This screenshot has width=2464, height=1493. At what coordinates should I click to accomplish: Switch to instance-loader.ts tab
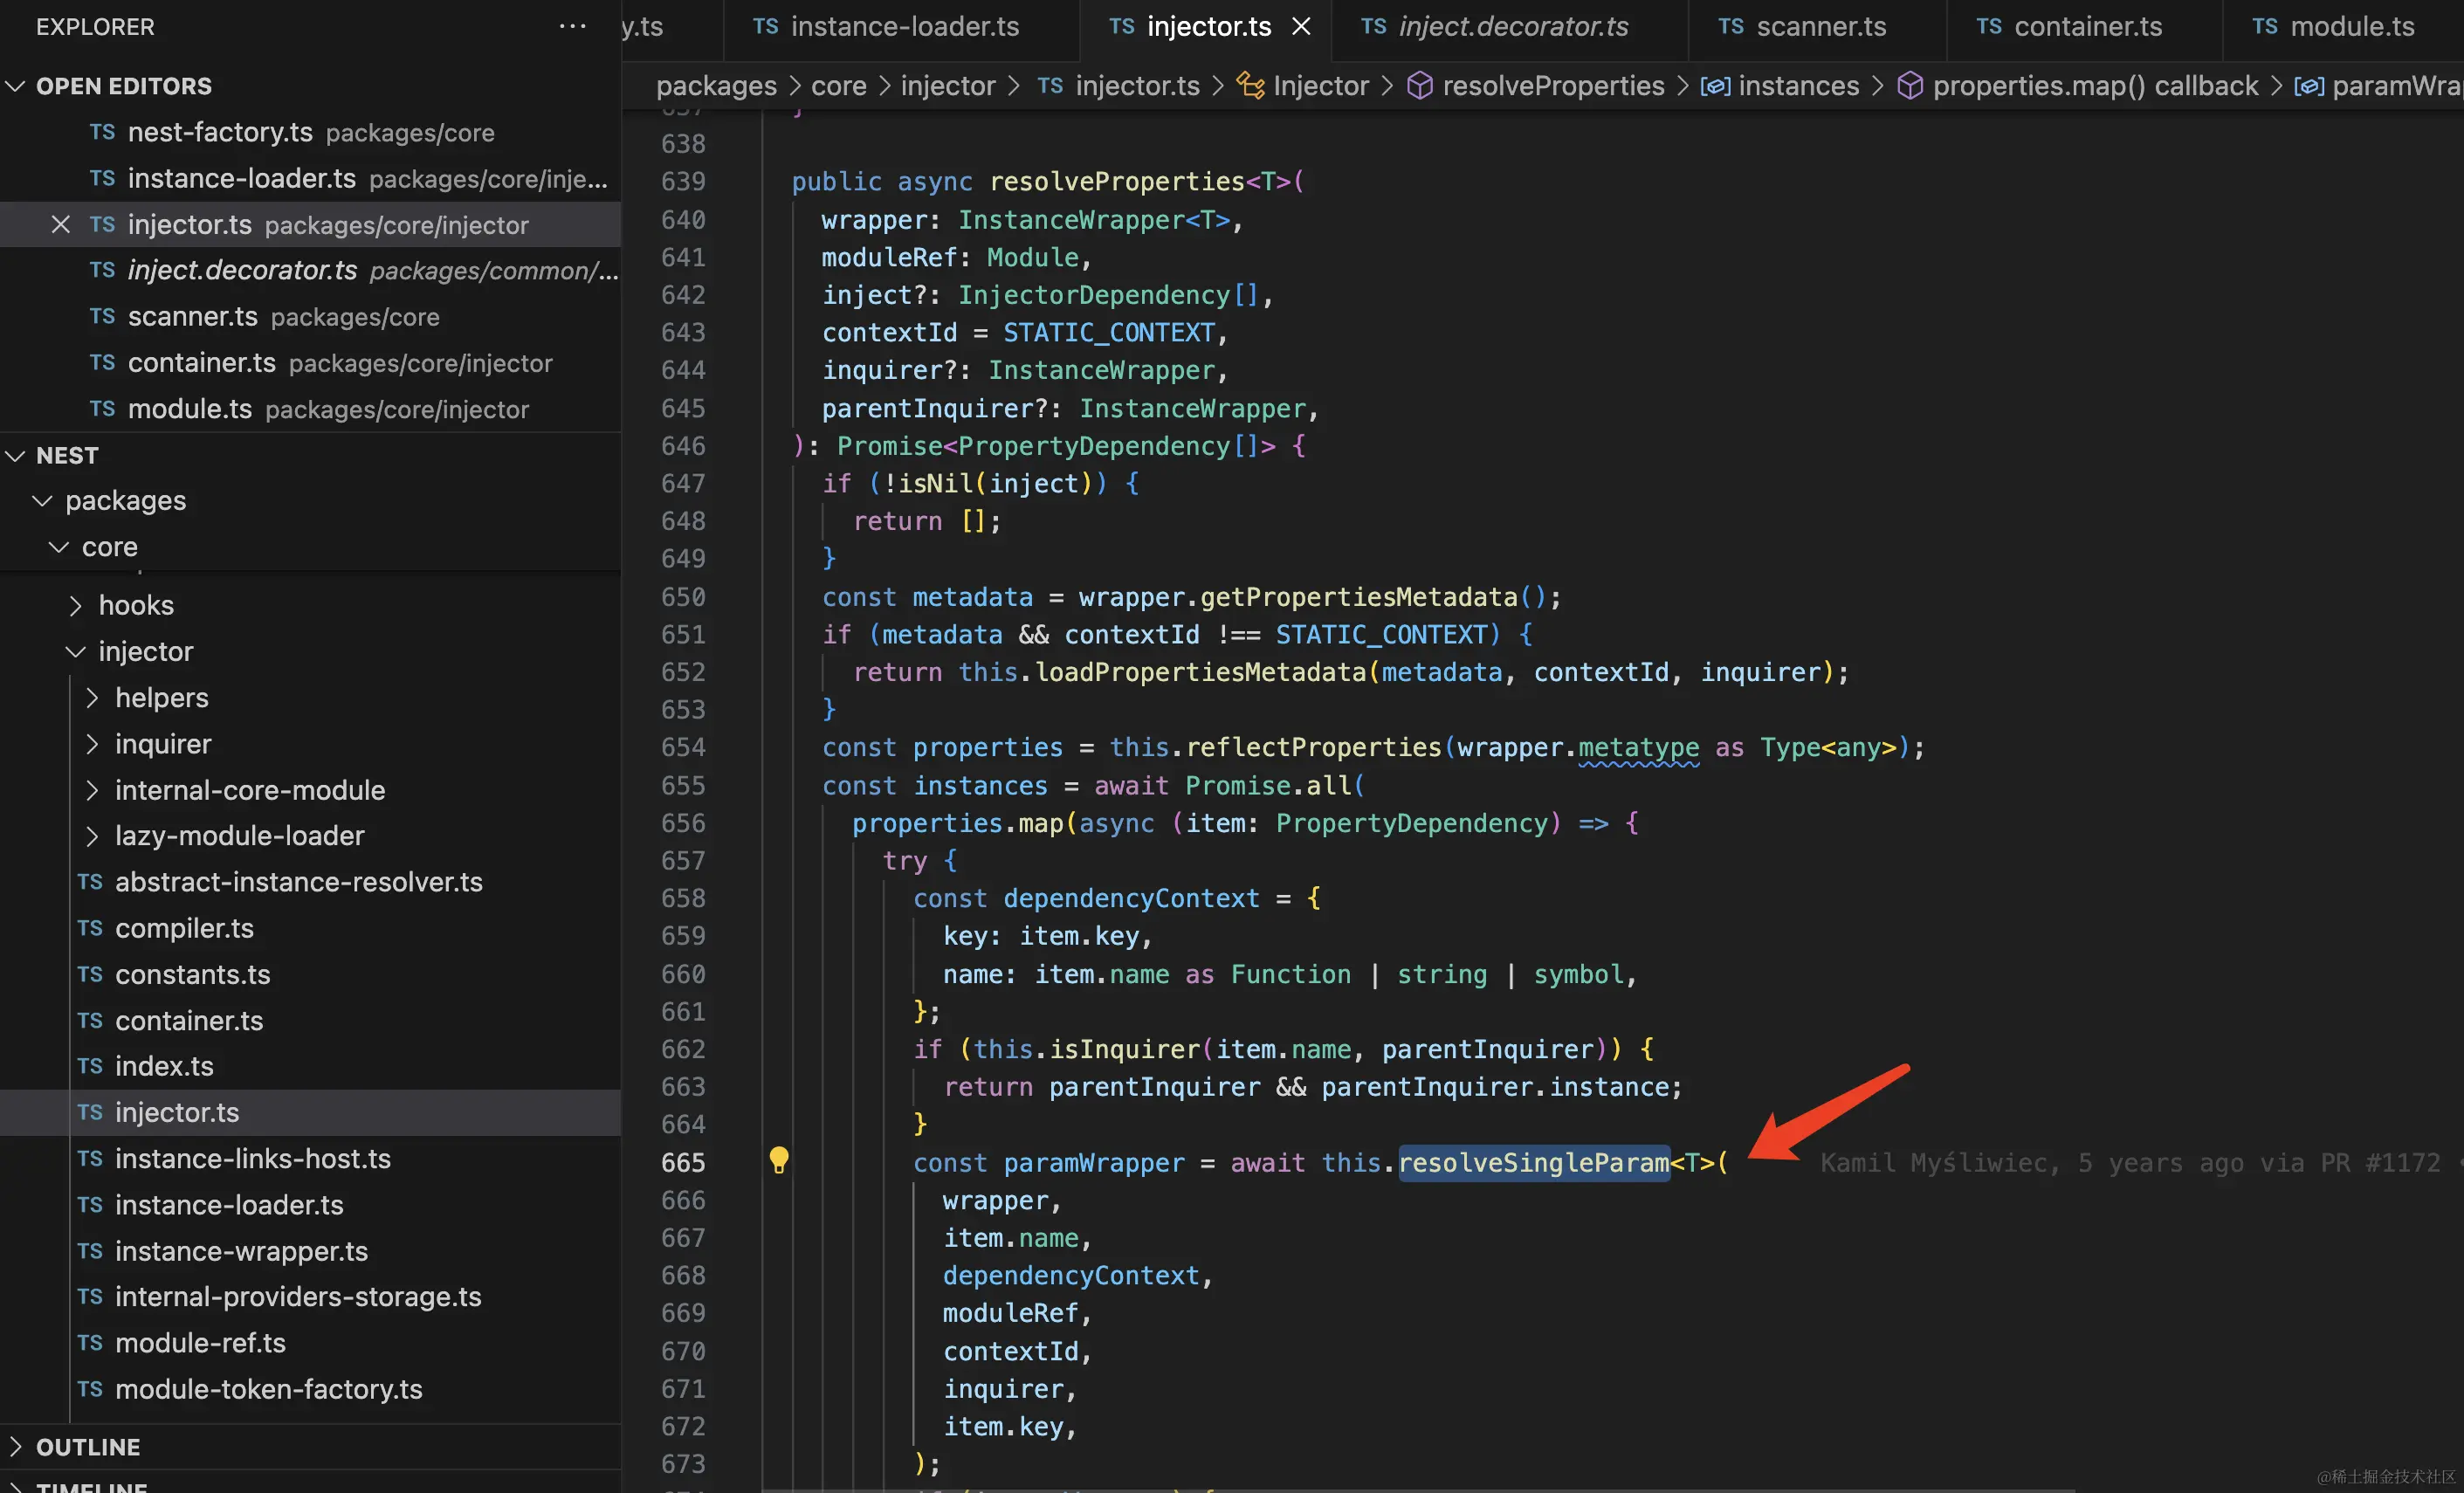pyautogui.click(x=900, y=28)
